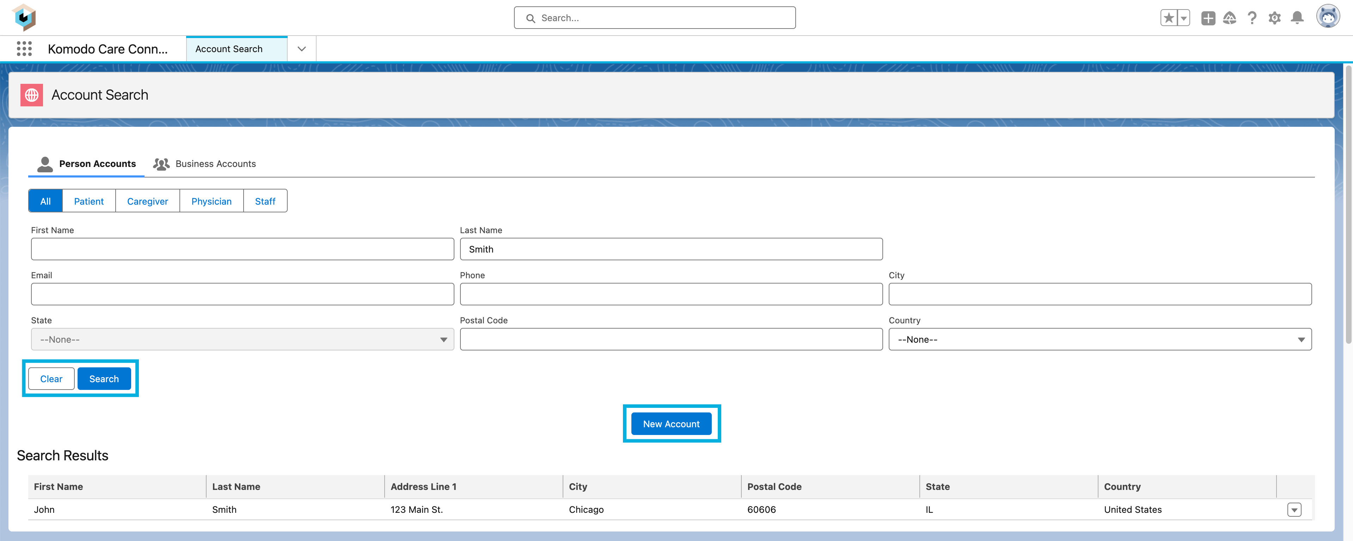Select the Staff filter toggle

[265, 201]
